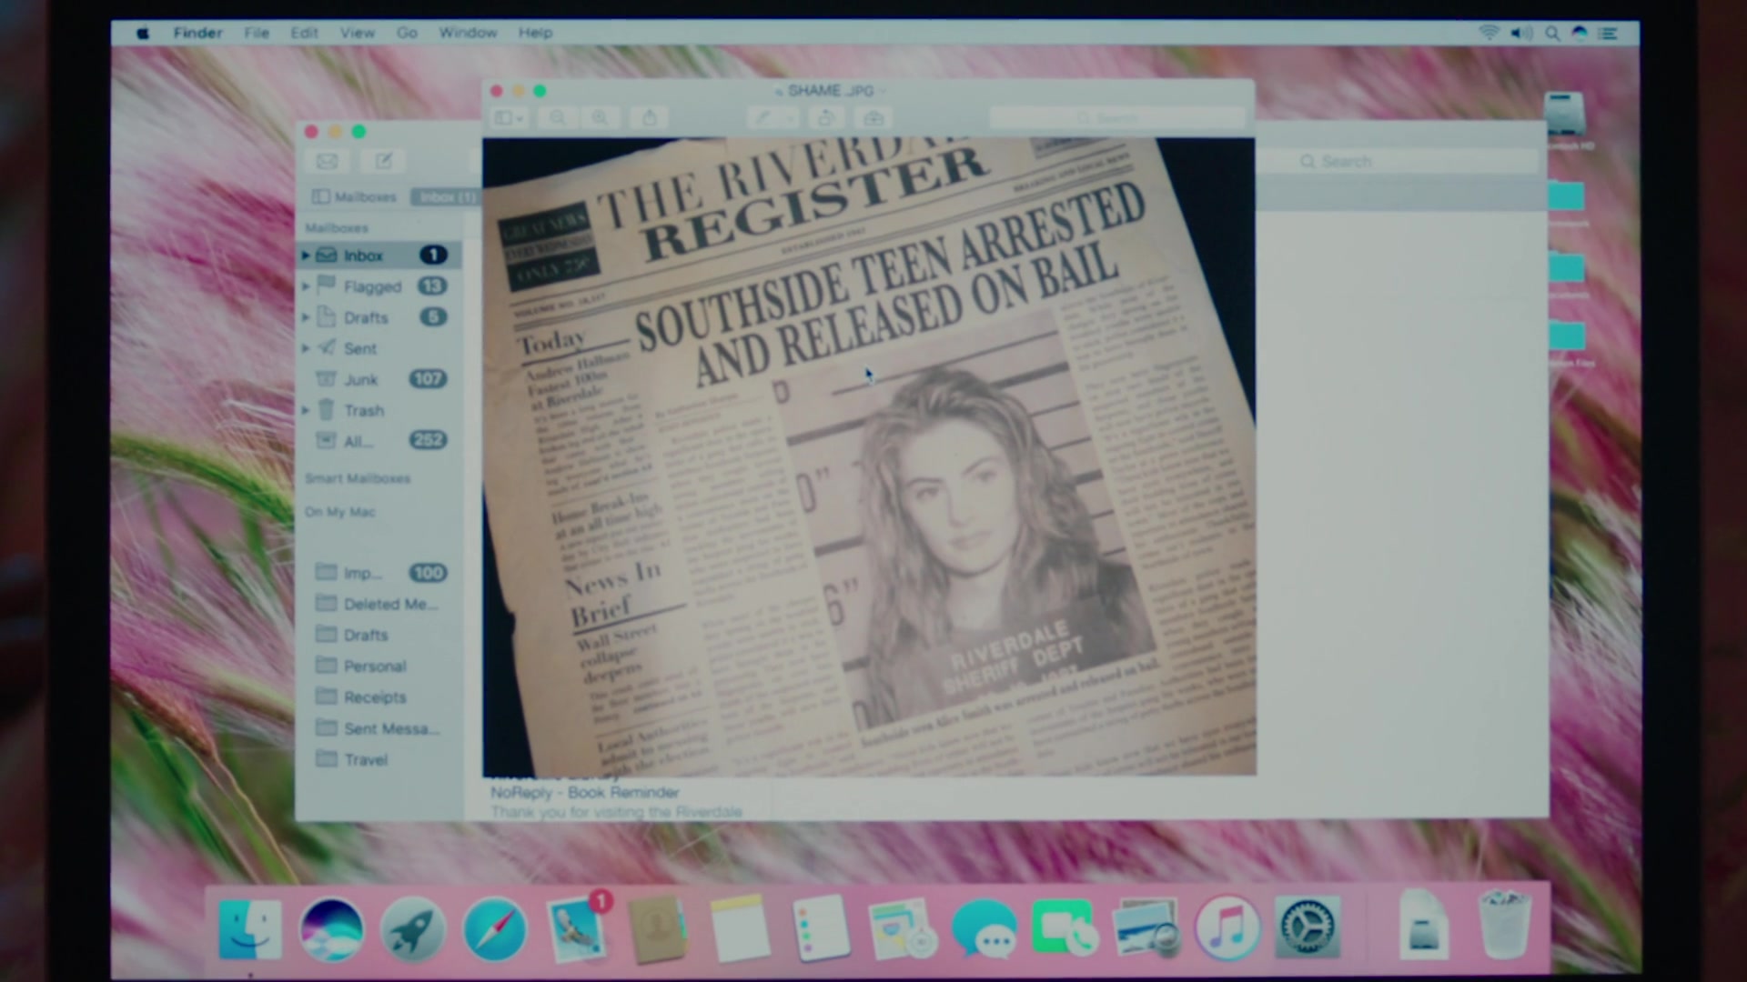The height and width of the screenshot is (982, 1747).
Task: Select the Junk mailbox
Action: (380, 379)
